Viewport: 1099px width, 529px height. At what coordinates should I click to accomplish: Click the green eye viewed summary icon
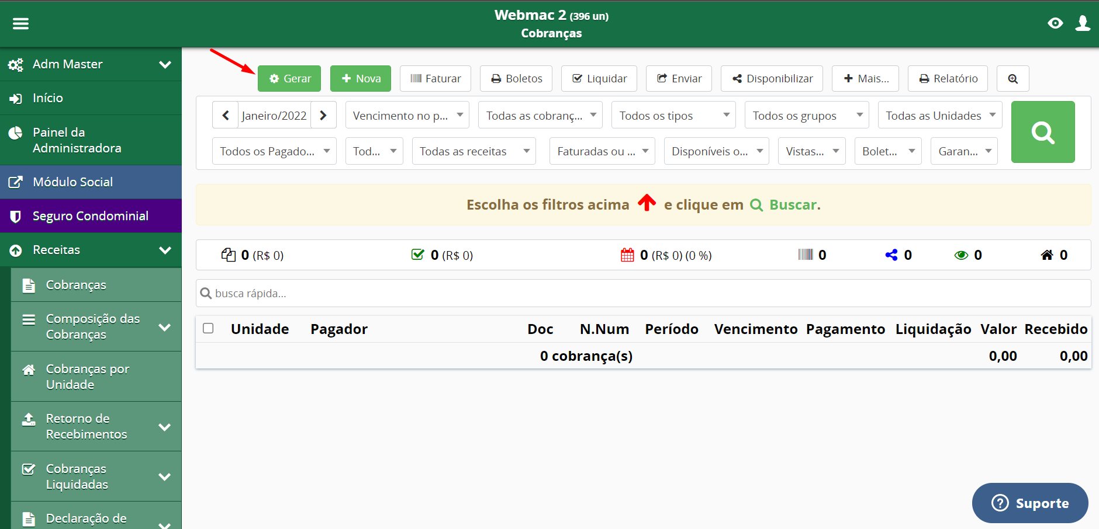coord(961,255)
